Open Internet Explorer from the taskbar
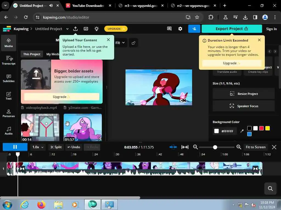This screenshot has width=281, height=210. pos(24,205)
